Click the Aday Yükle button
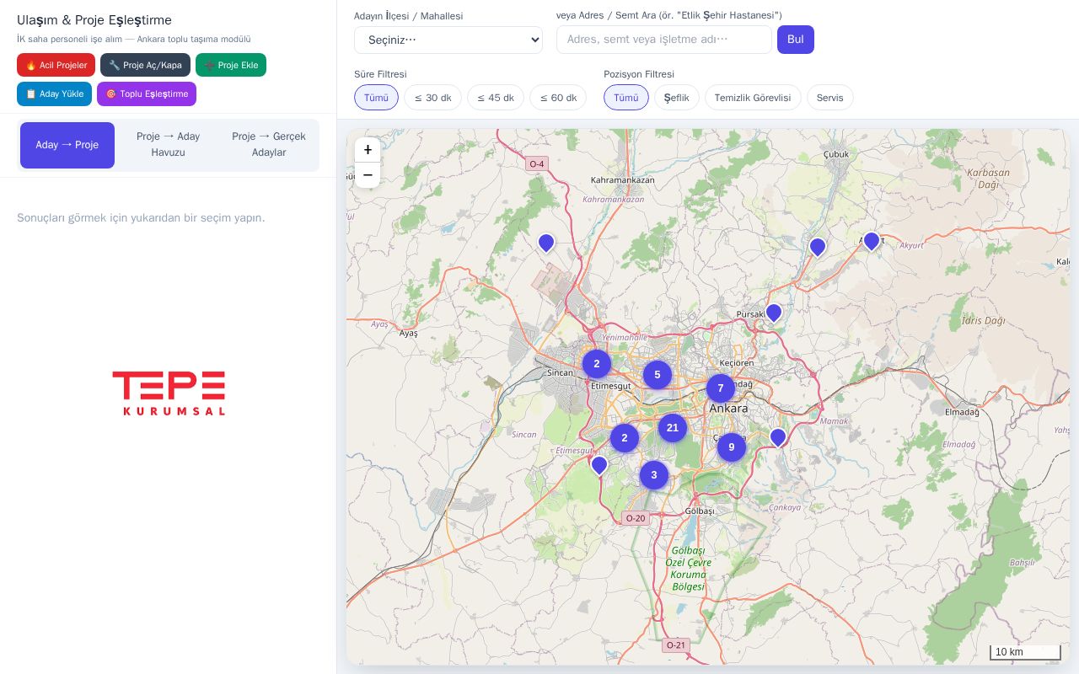The height and width of the screenshot is (674, 1079). tap(54, 94)
